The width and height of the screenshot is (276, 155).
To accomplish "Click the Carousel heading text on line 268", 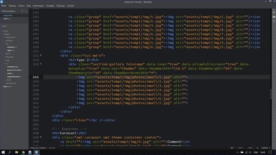I will 68,133.
